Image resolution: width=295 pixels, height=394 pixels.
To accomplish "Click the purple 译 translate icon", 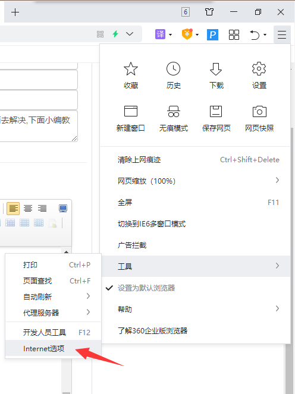I will point(160,34).
